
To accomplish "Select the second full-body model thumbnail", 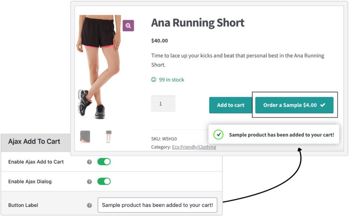I will click(109, 137).
